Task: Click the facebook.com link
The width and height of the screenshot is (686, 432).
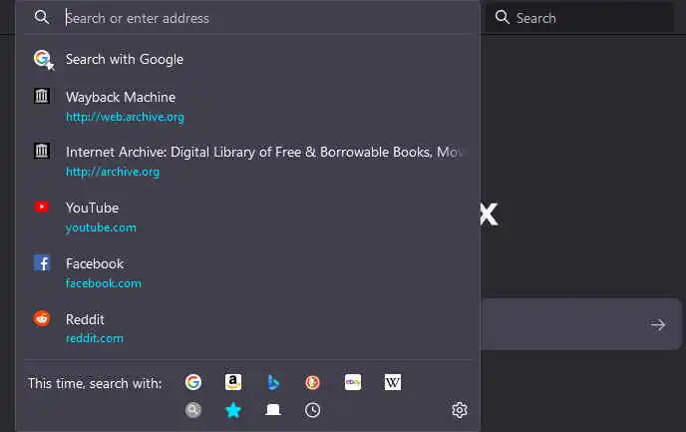Action: click(104, 283)
